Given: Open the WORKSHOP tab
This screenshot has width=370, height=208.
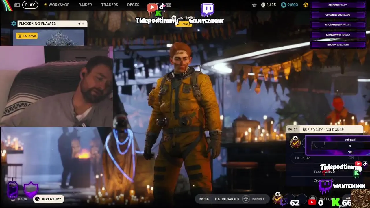Looking at the screenshot, I should (59, 5).
